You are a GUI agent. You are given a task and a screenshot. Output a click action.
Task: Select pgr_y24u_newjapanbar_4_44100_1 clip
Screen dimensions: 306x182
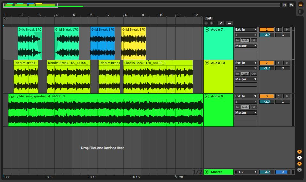tap(106, 110)
